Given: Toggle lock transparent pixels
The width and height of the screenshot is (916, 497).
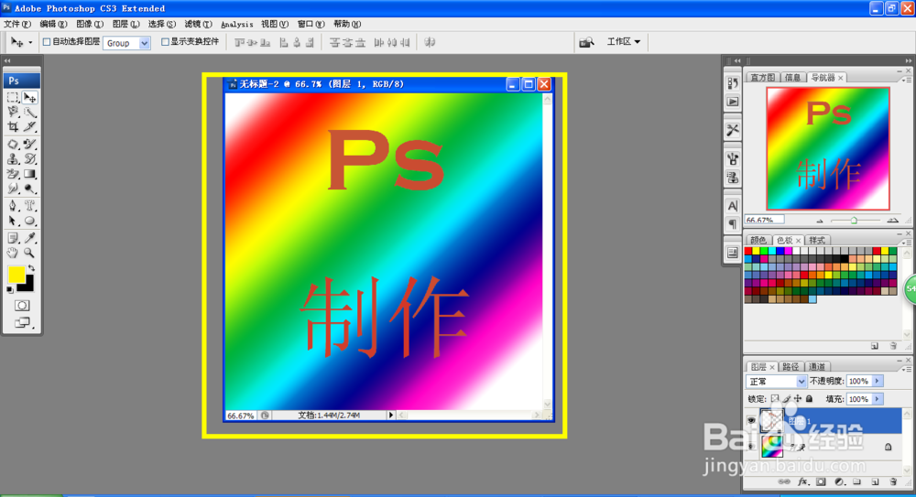Looking at the screenshot, I should (775, 399).
